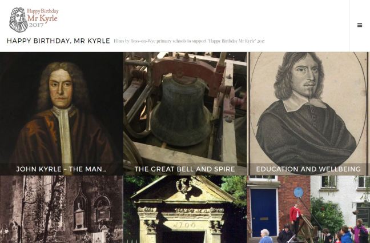Click the "John Kyrle – The Man…" caption
This screenshot has height=243, width=370.
[61, 169]
